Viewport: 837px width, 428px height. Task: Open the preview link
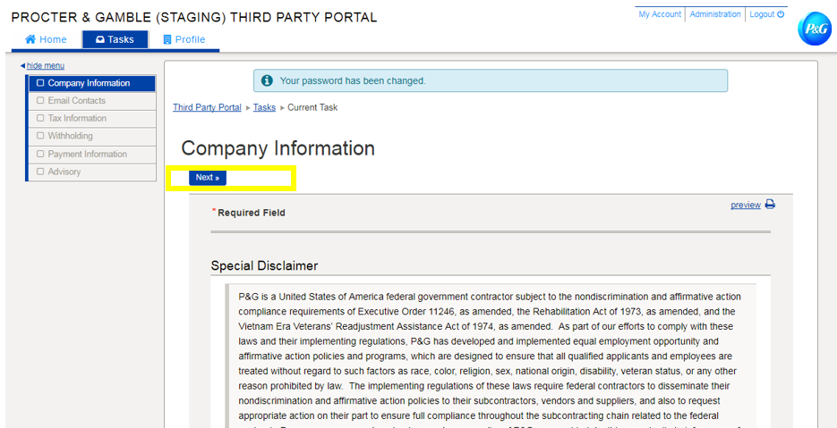pyautogui.click(x=746, y=205)
